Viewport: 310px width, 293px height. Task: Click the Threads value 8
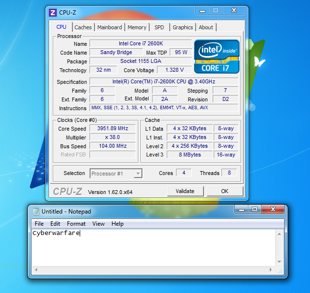click(229, 173)
